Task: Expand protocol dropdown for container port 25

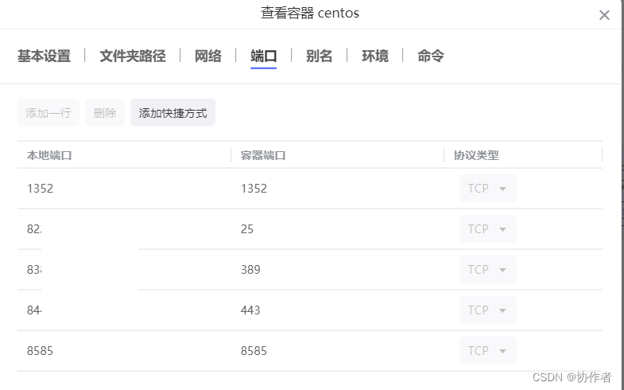Action: pos(487,229)
